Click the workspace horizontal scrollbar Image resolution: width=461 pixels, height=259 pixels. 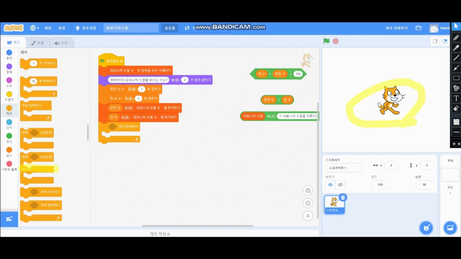pos(197,226)
